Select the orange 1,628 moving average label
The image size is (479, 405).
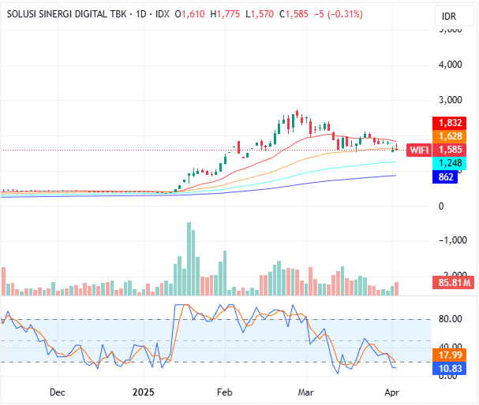click(449, 136)
